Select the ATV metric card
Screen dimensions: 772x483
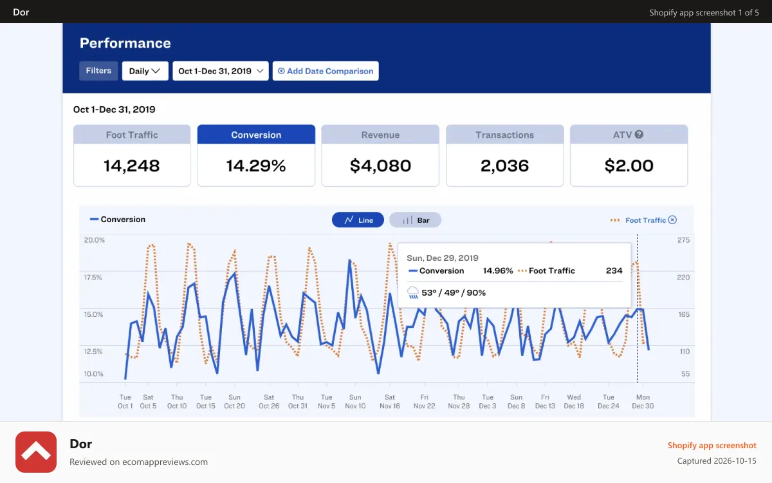[x=629, y=156]
